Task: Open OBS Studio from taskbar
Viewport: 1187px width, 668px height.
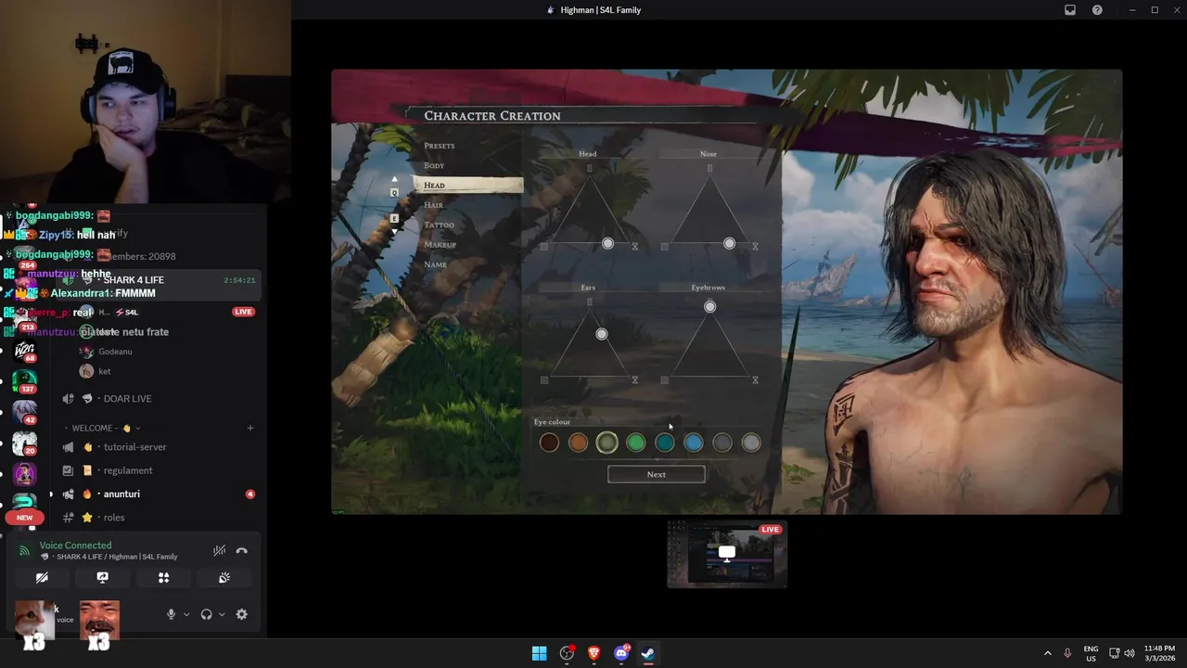Action: tap(567, 653)
